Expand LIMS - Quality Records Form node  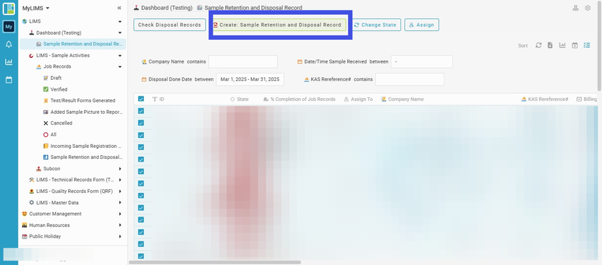pyautogui.click(x=120, y=191)
